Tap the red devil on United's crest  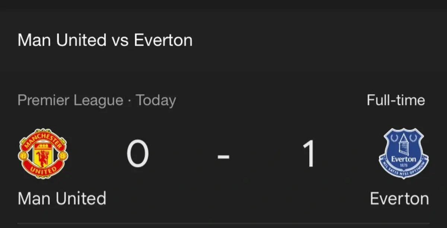[43, 156]
